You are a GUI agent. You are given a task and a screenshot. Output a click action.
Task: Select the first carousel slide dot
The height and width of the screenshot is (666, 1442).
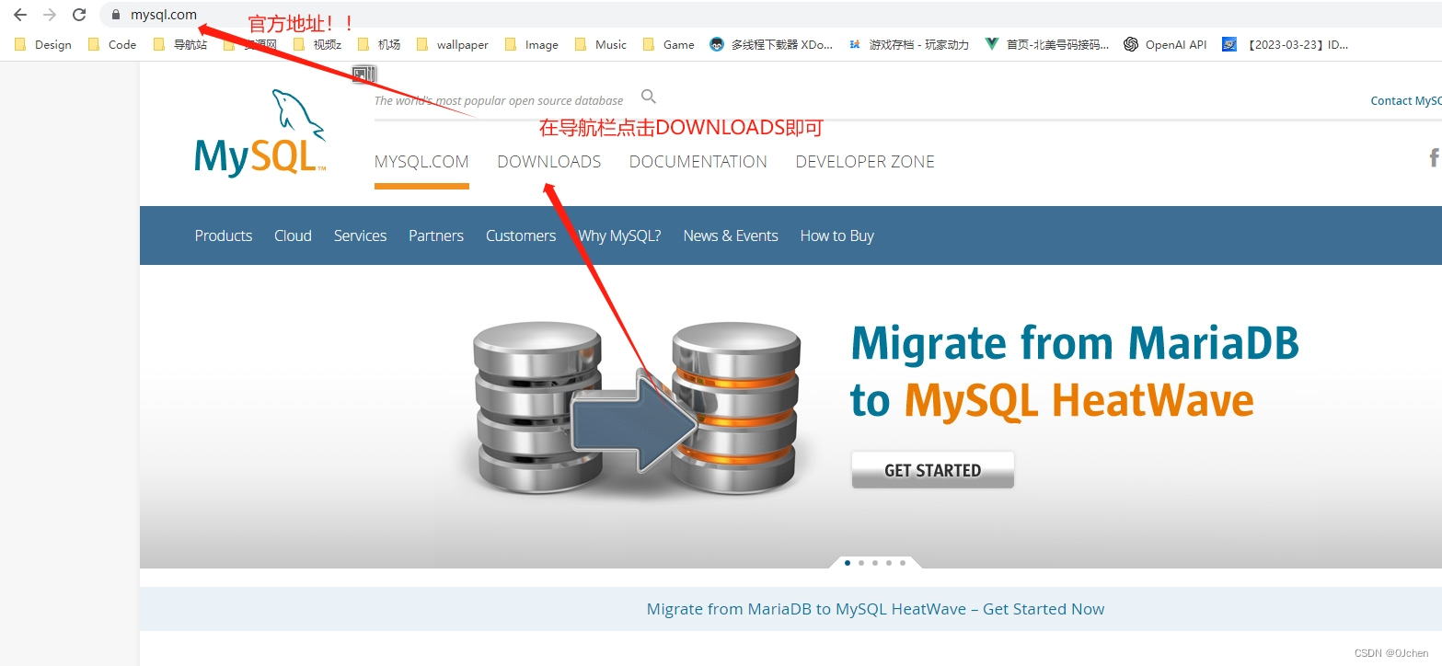coord(847,562)
